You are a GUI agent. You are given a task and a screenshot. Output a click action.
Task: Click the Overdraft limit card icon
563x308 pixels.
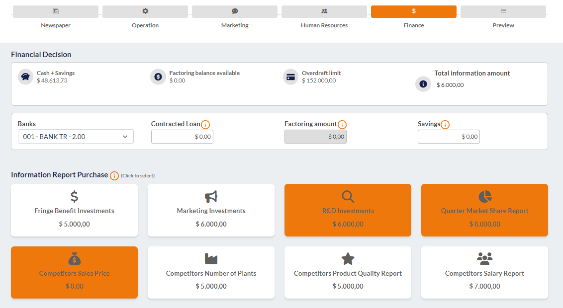(x=290, y=77)
